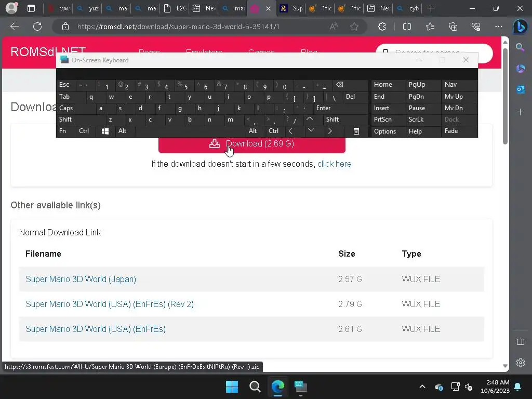Click the site info lock icon
Image resolution: width=532 pixels, height=399 pixels.
point(65,26)
